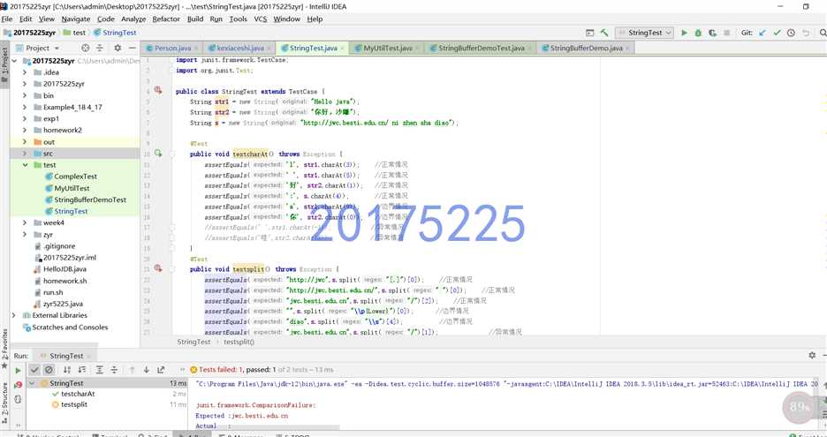The height and width of the screenshot is (437, 827).
Task: Toggle Show Ignored tests button
Action: coord(49,370)
